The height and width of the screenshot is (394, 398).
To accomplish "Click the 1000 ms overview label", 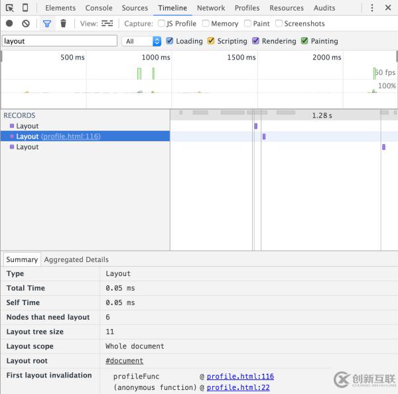I will [156, 57].
